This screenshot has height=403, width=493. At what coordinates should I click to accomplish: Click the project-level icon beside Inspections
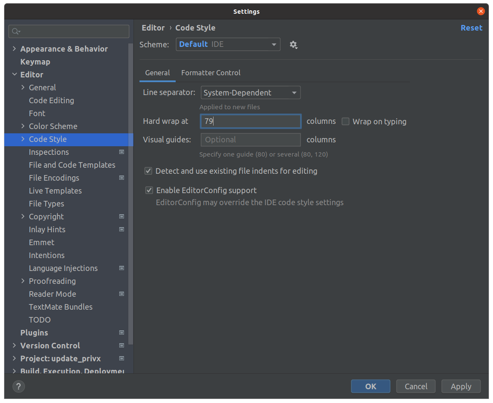click(x=122, y=152)
